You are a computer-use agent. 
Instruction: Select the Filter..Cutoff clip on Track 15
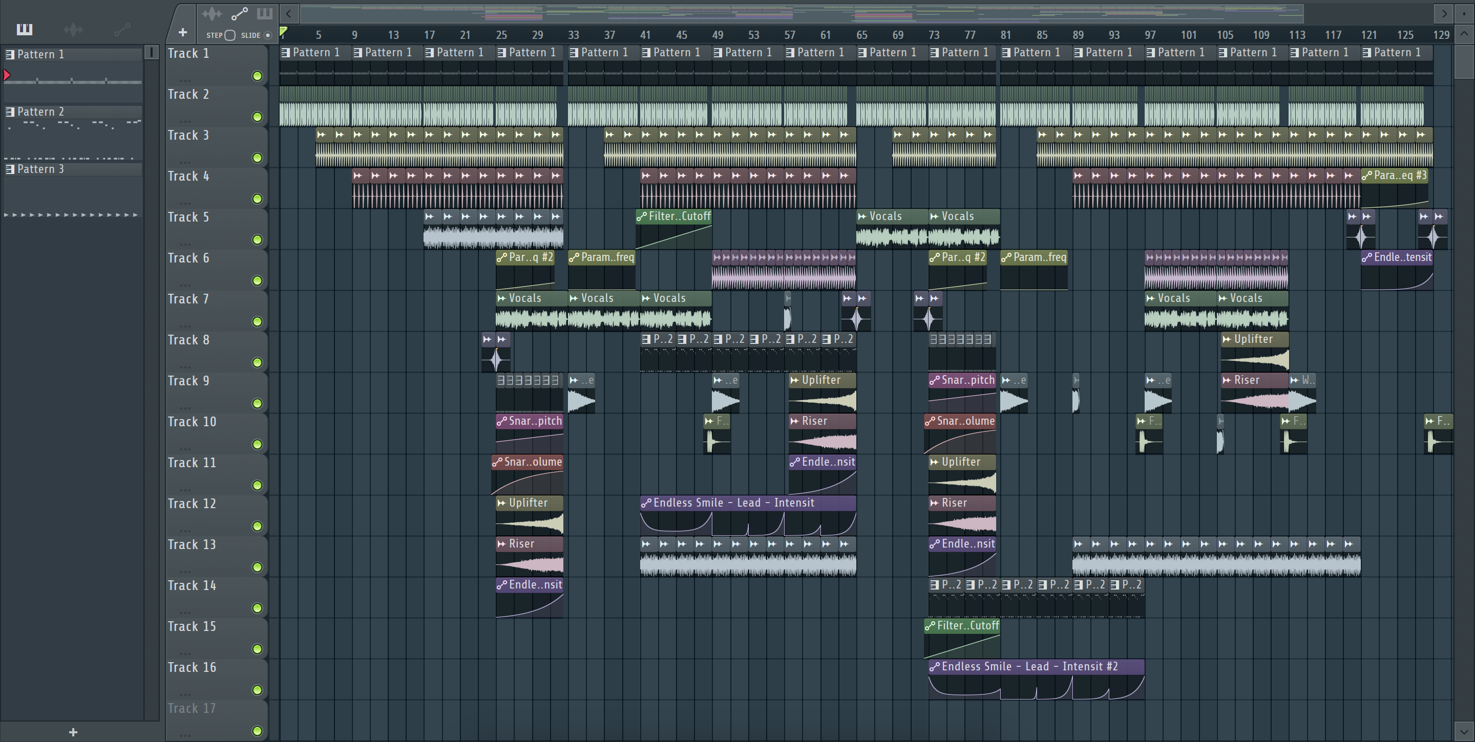pos(962,638)
